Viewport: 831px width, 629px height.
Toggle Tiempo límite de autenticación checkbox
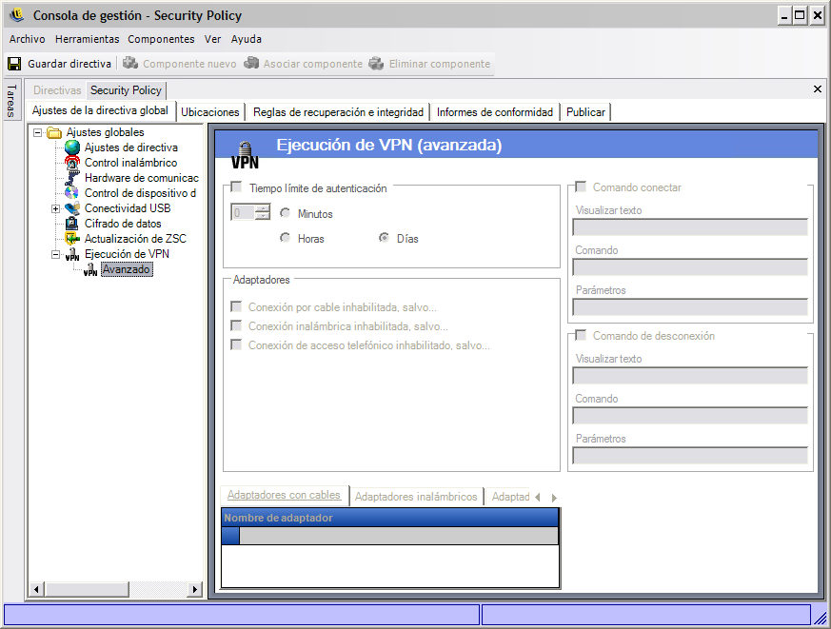236,187
